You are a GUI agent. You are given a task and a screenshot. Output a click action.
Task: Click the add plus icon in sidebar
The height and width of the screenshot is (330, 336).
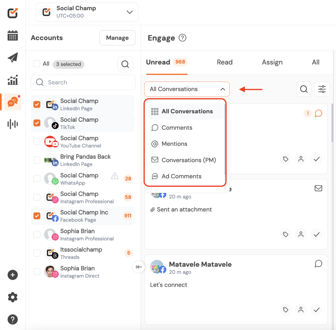point(12,275)
